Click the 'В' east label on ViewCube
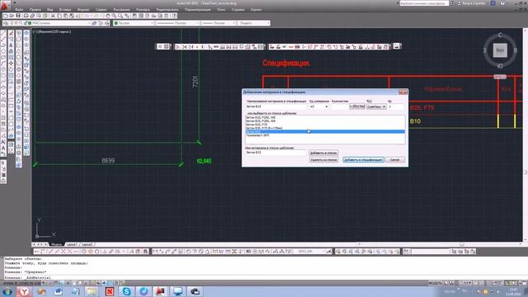 tap(515, 50)
